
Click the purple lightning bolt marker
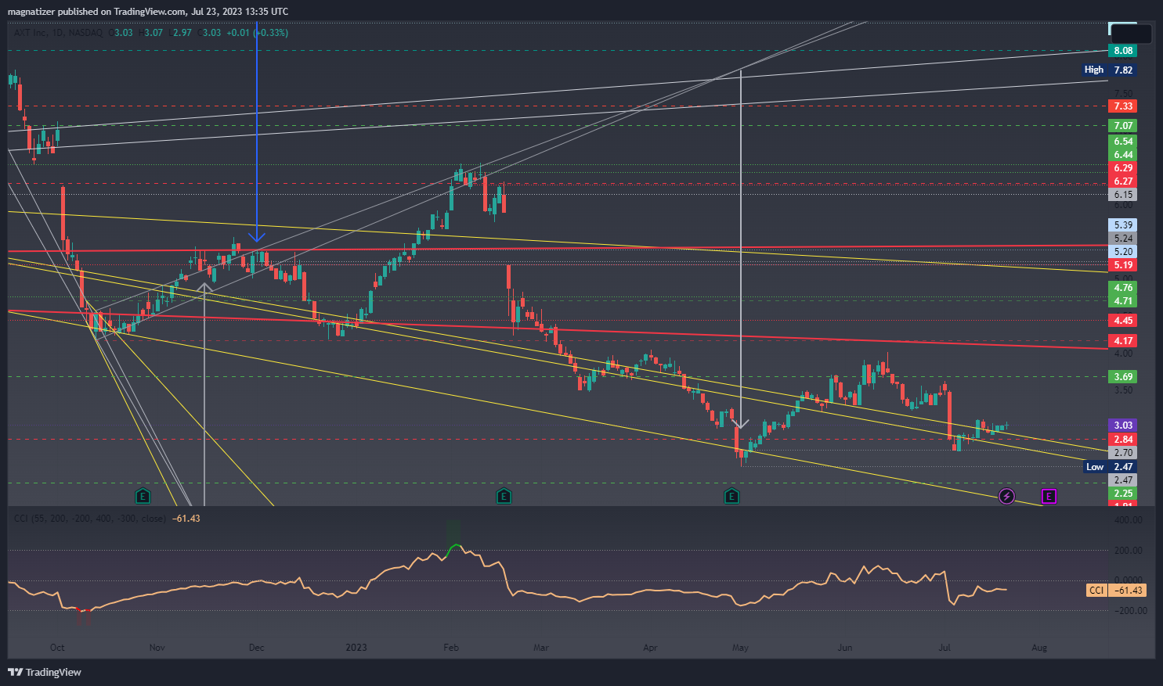click(1007, 496)
